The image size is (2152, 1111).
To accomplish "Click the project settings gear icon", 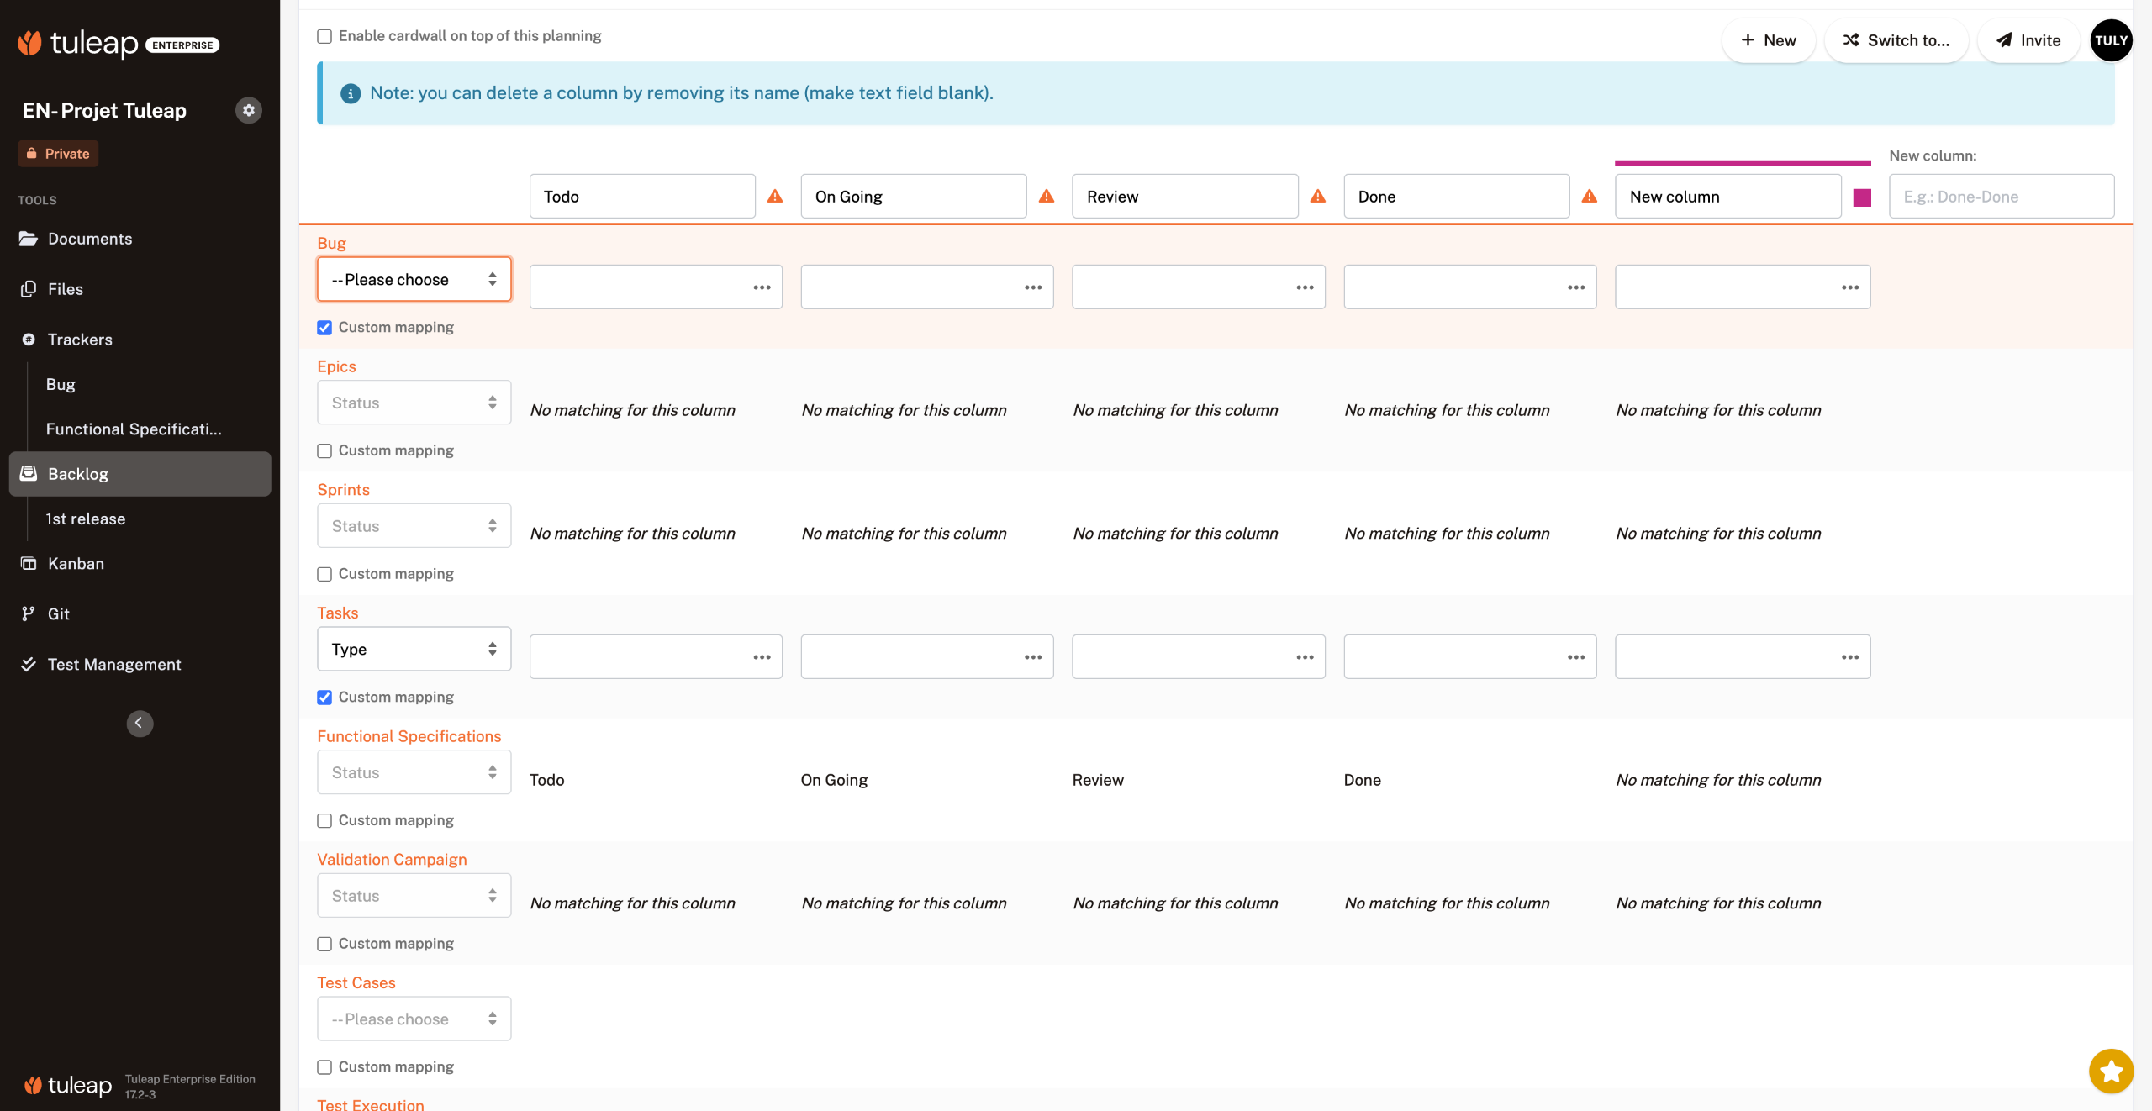I will (248, 110).
